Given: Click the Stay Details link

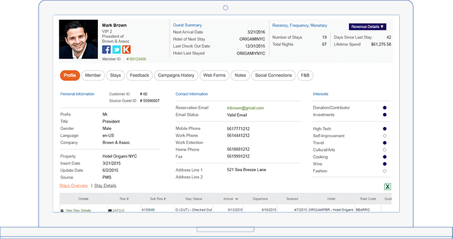Looking at the screenshot, I should click(105, 185).
